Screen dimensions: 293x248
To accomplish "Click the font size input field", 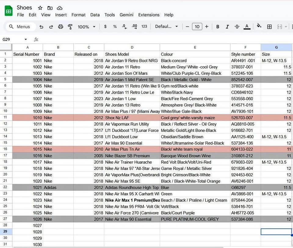I will (197, 27).
